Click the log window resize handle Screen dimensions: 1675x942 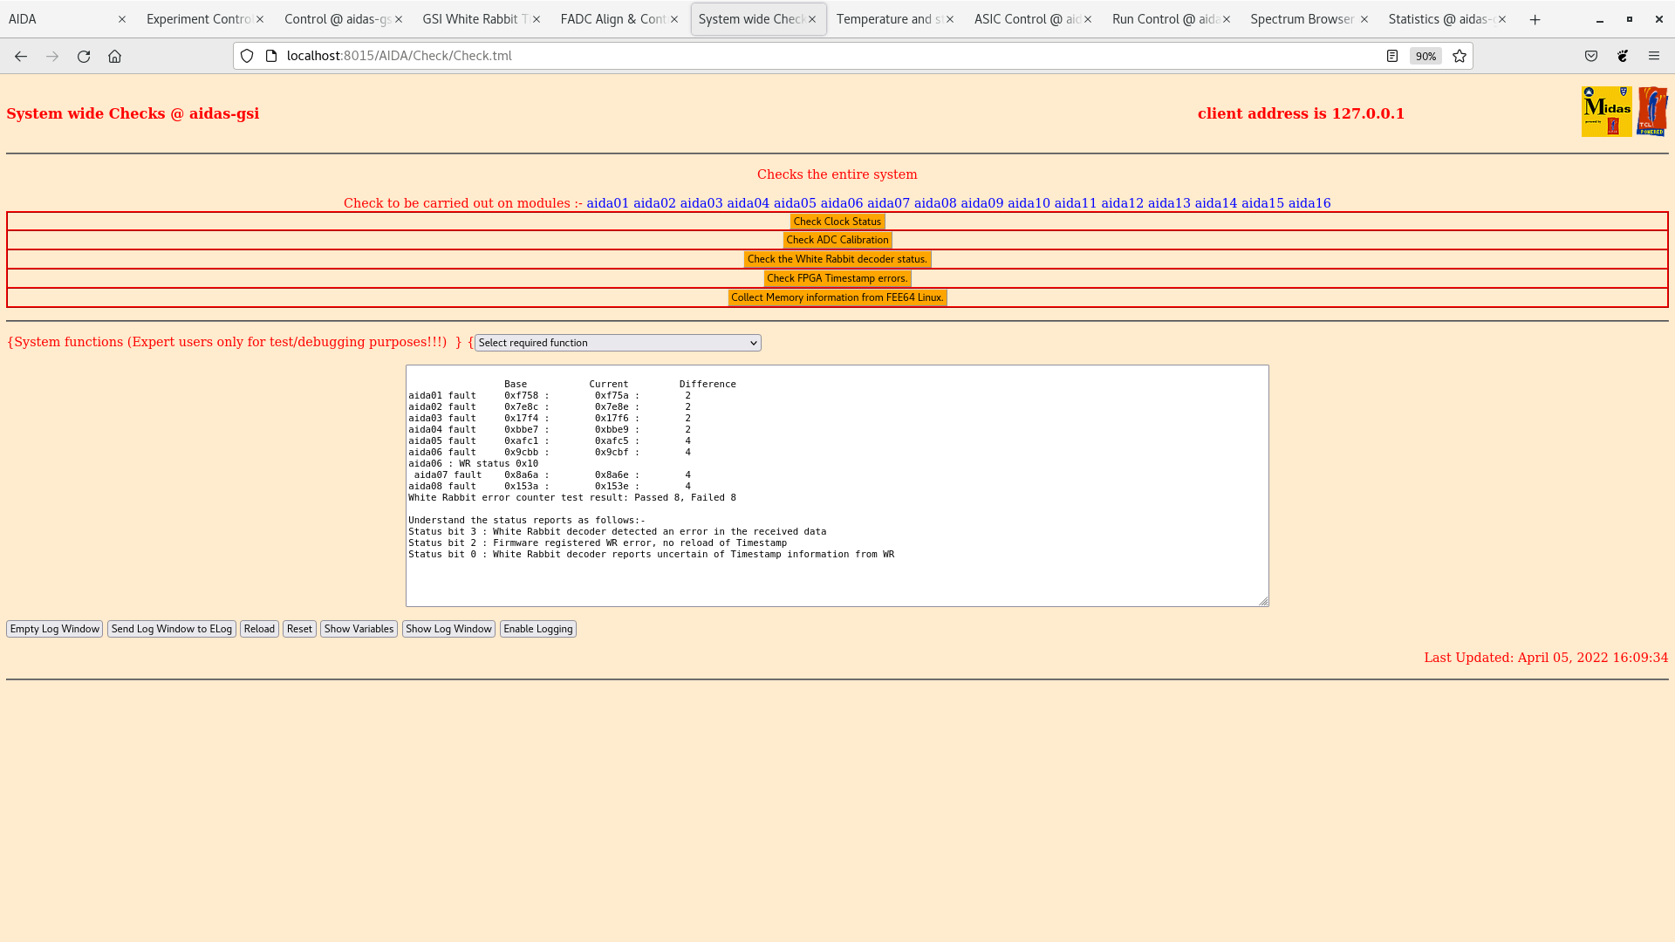(x=1263, y=601)
